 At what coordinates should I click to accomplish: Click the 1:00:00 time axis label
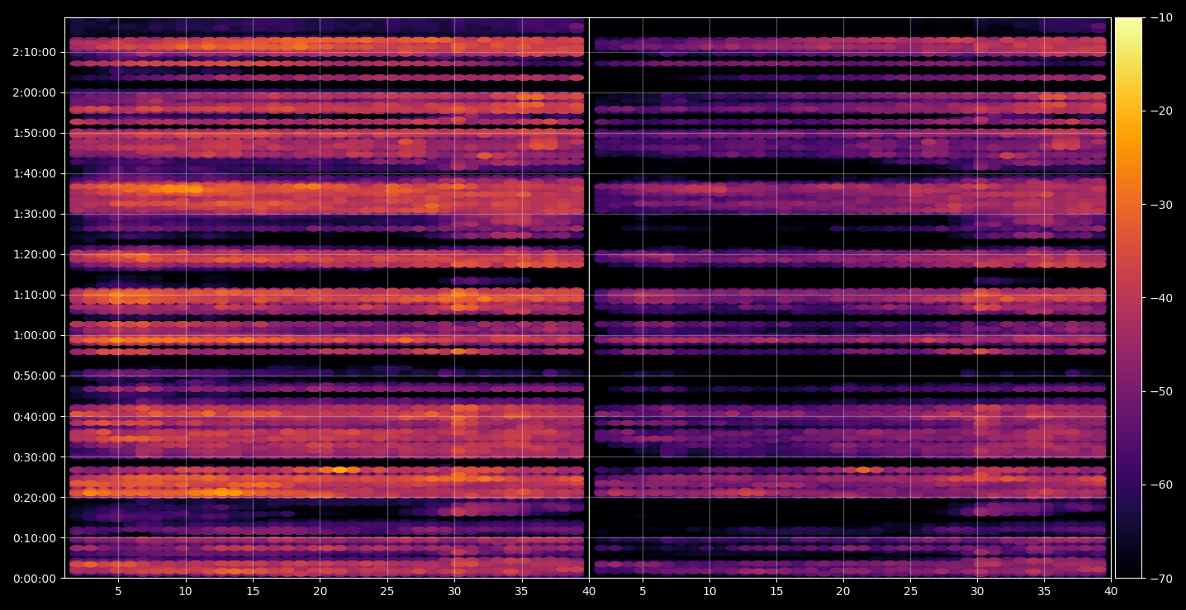[35, 335]
